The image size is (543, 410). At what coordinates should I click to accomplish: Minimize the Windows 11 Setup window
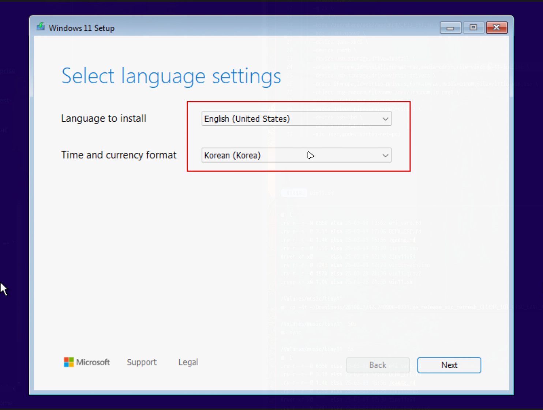click(450, 28)
